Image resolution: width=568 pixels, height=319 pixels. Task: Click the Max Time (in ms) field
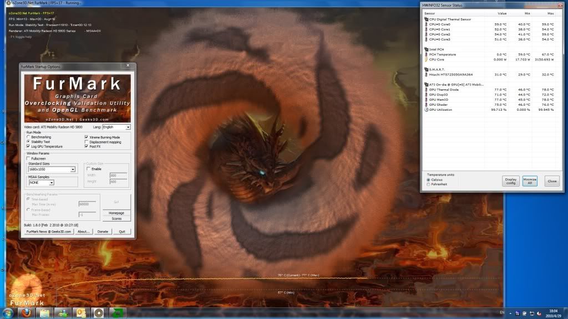point(87,204)
